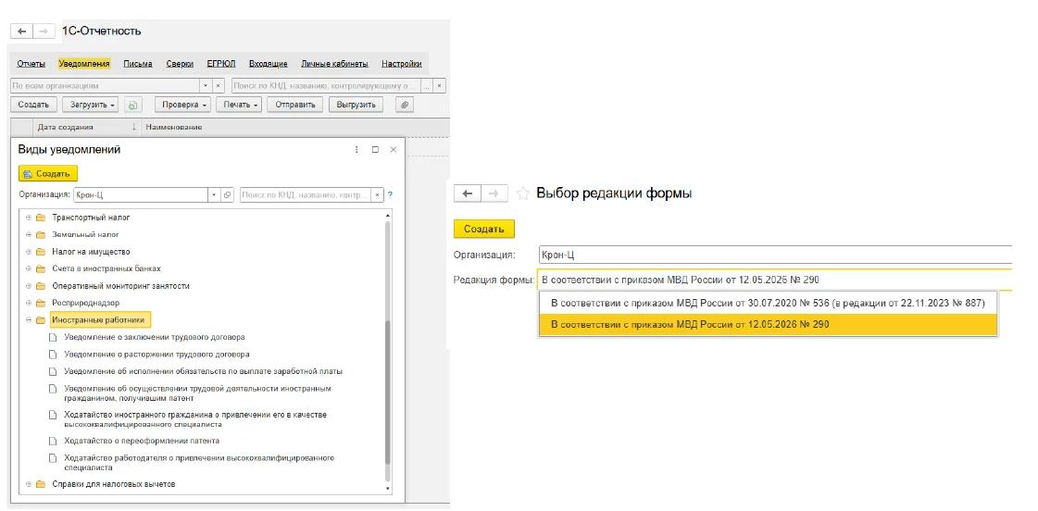
Task: Clear the main КНД search field
Action: tap(440, 86)
